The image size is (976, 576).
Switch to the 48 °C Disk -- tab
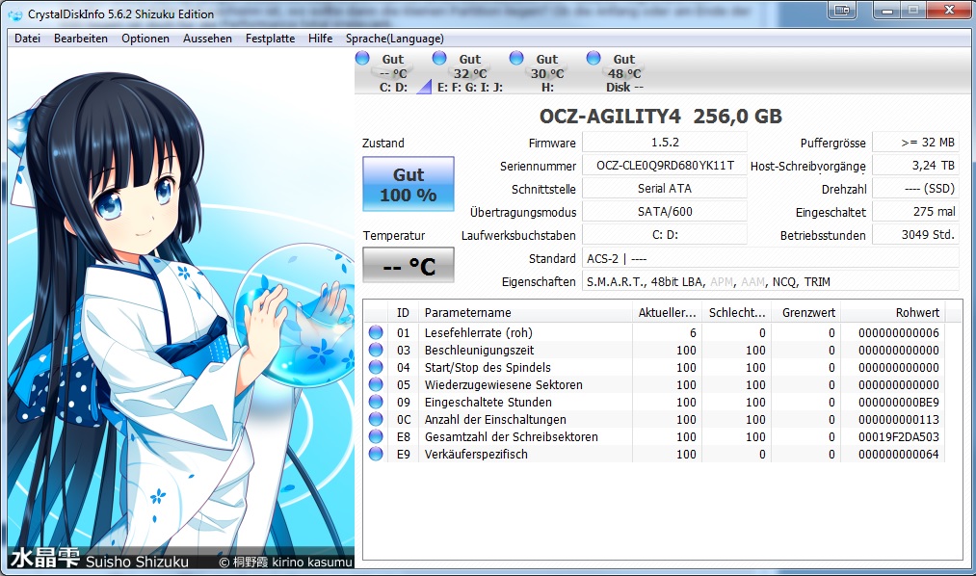click(624, 73)
